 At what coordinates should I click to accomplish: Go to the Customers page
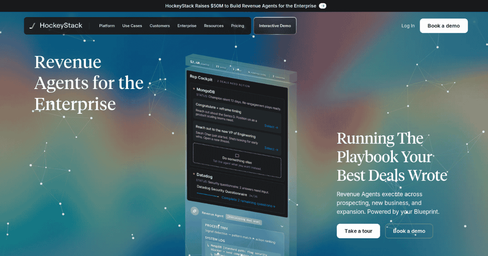click(x=160, y=26)
